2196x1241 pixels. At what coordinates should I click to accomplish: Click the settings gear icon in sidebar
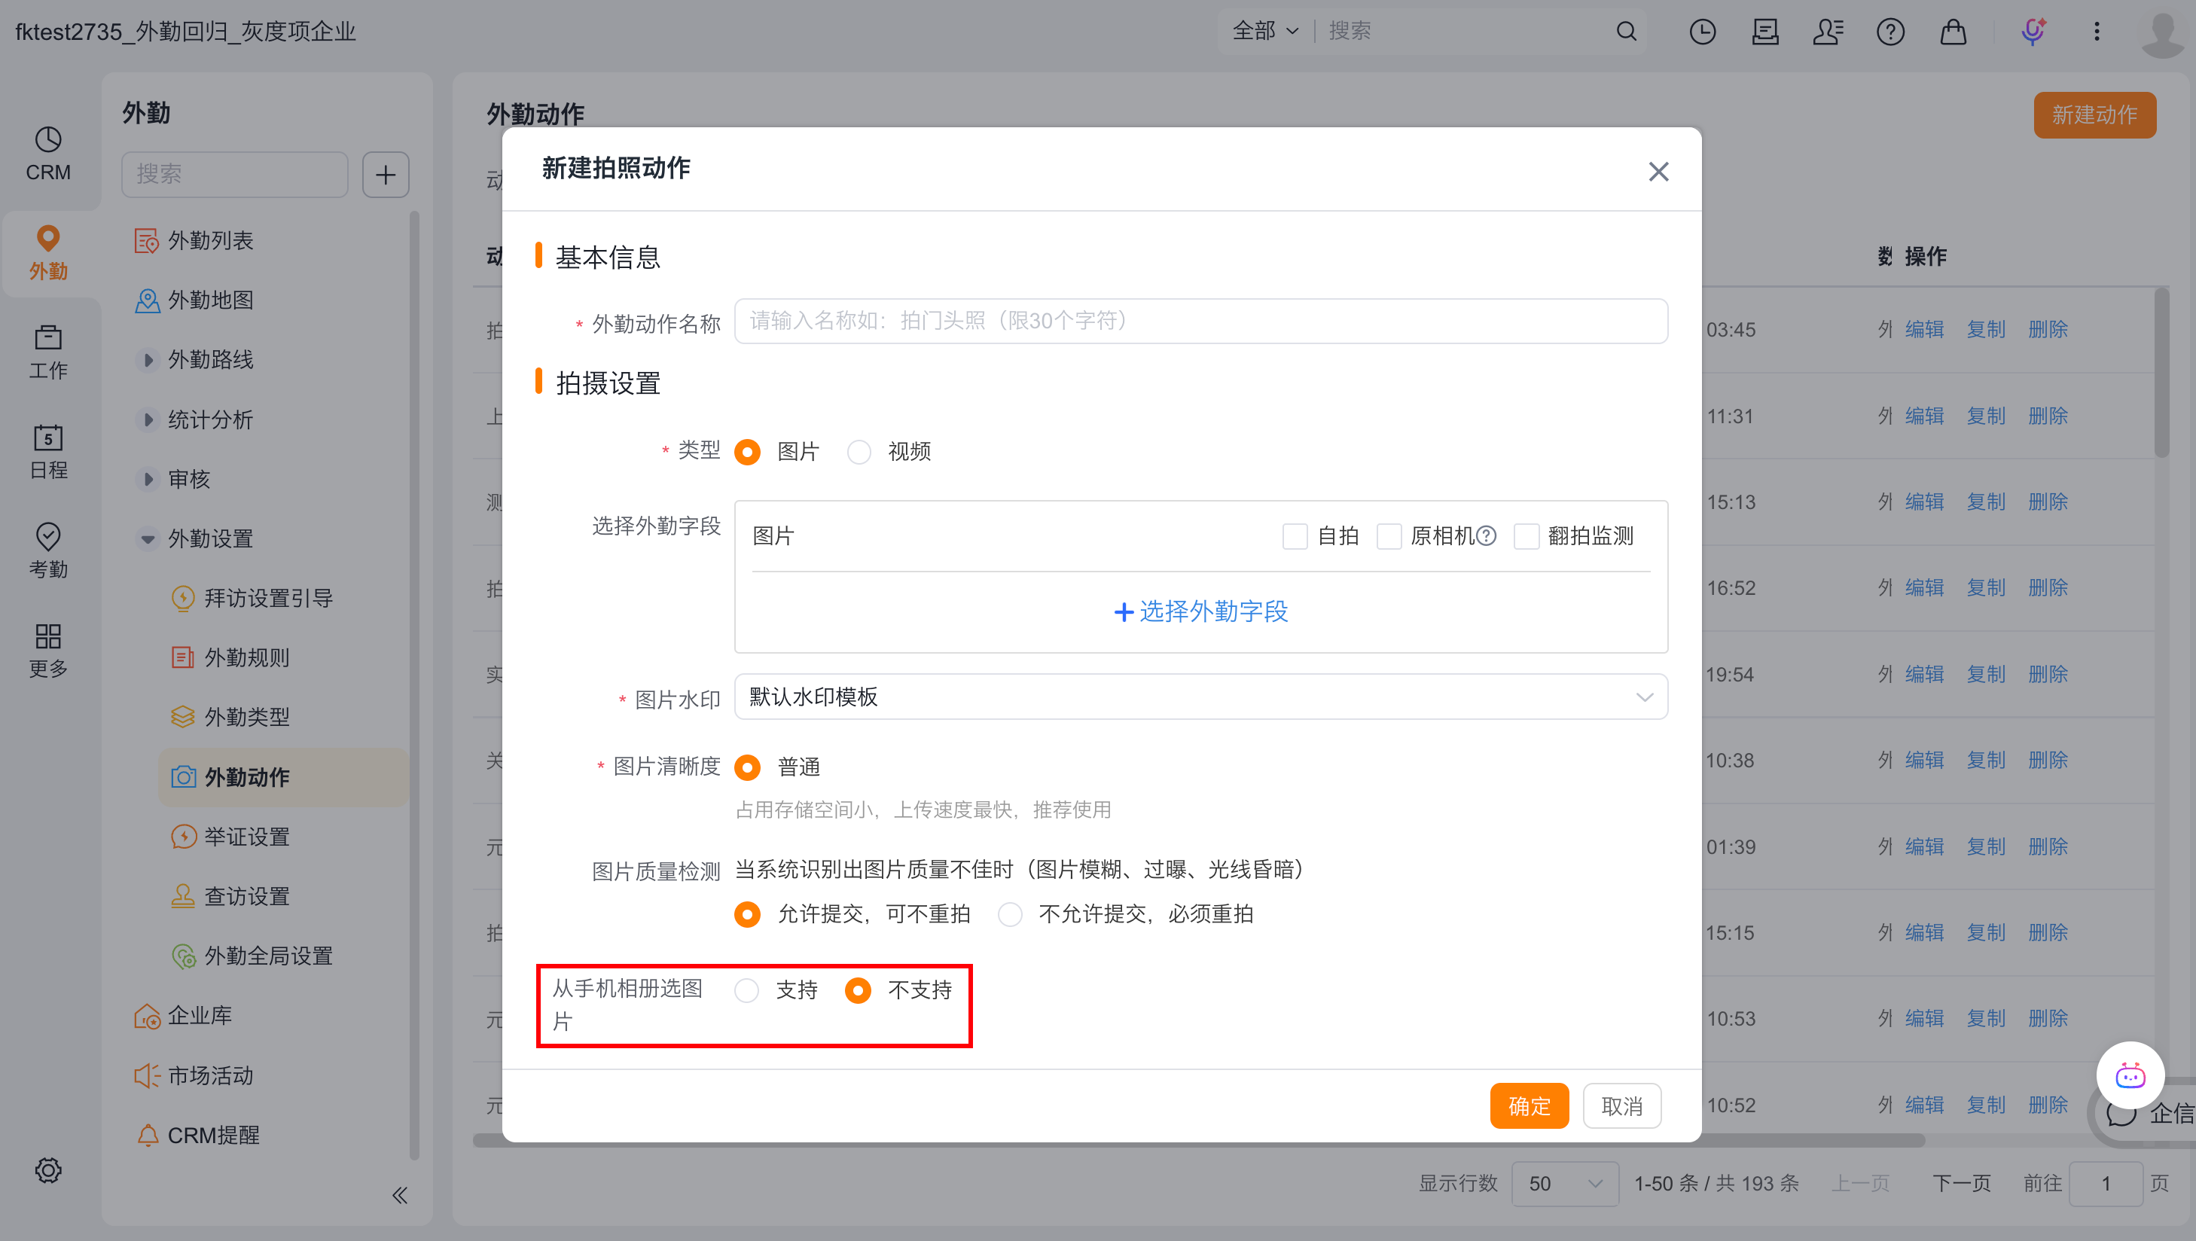coord(47,1169)
